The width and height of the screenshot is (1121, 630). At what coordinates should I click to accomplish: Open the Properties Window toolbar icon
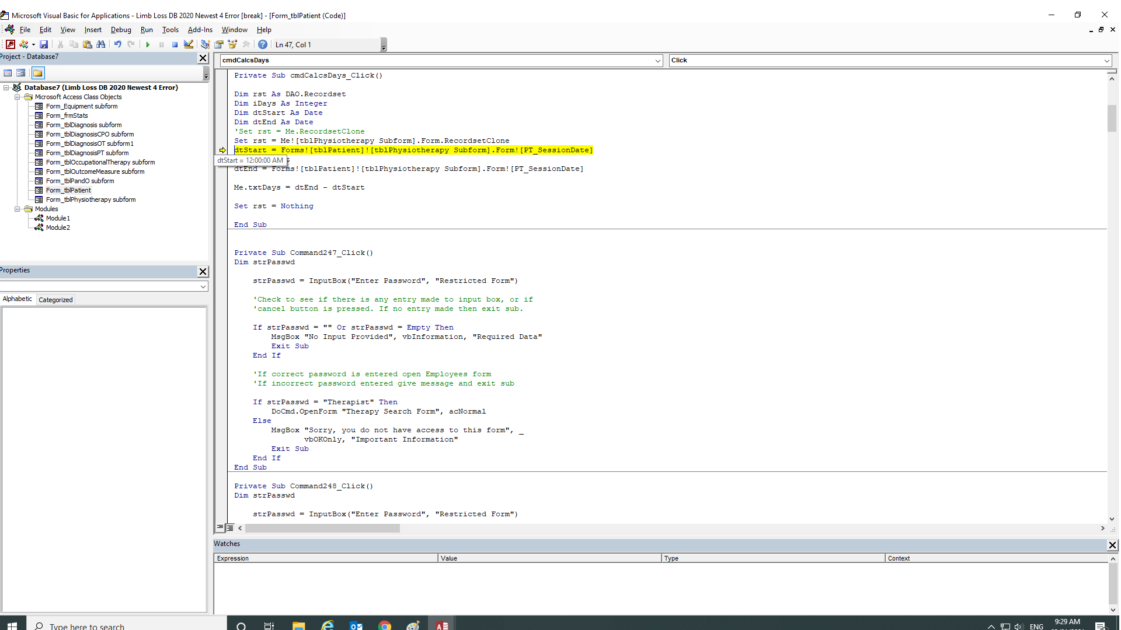(x=219, y=44)
